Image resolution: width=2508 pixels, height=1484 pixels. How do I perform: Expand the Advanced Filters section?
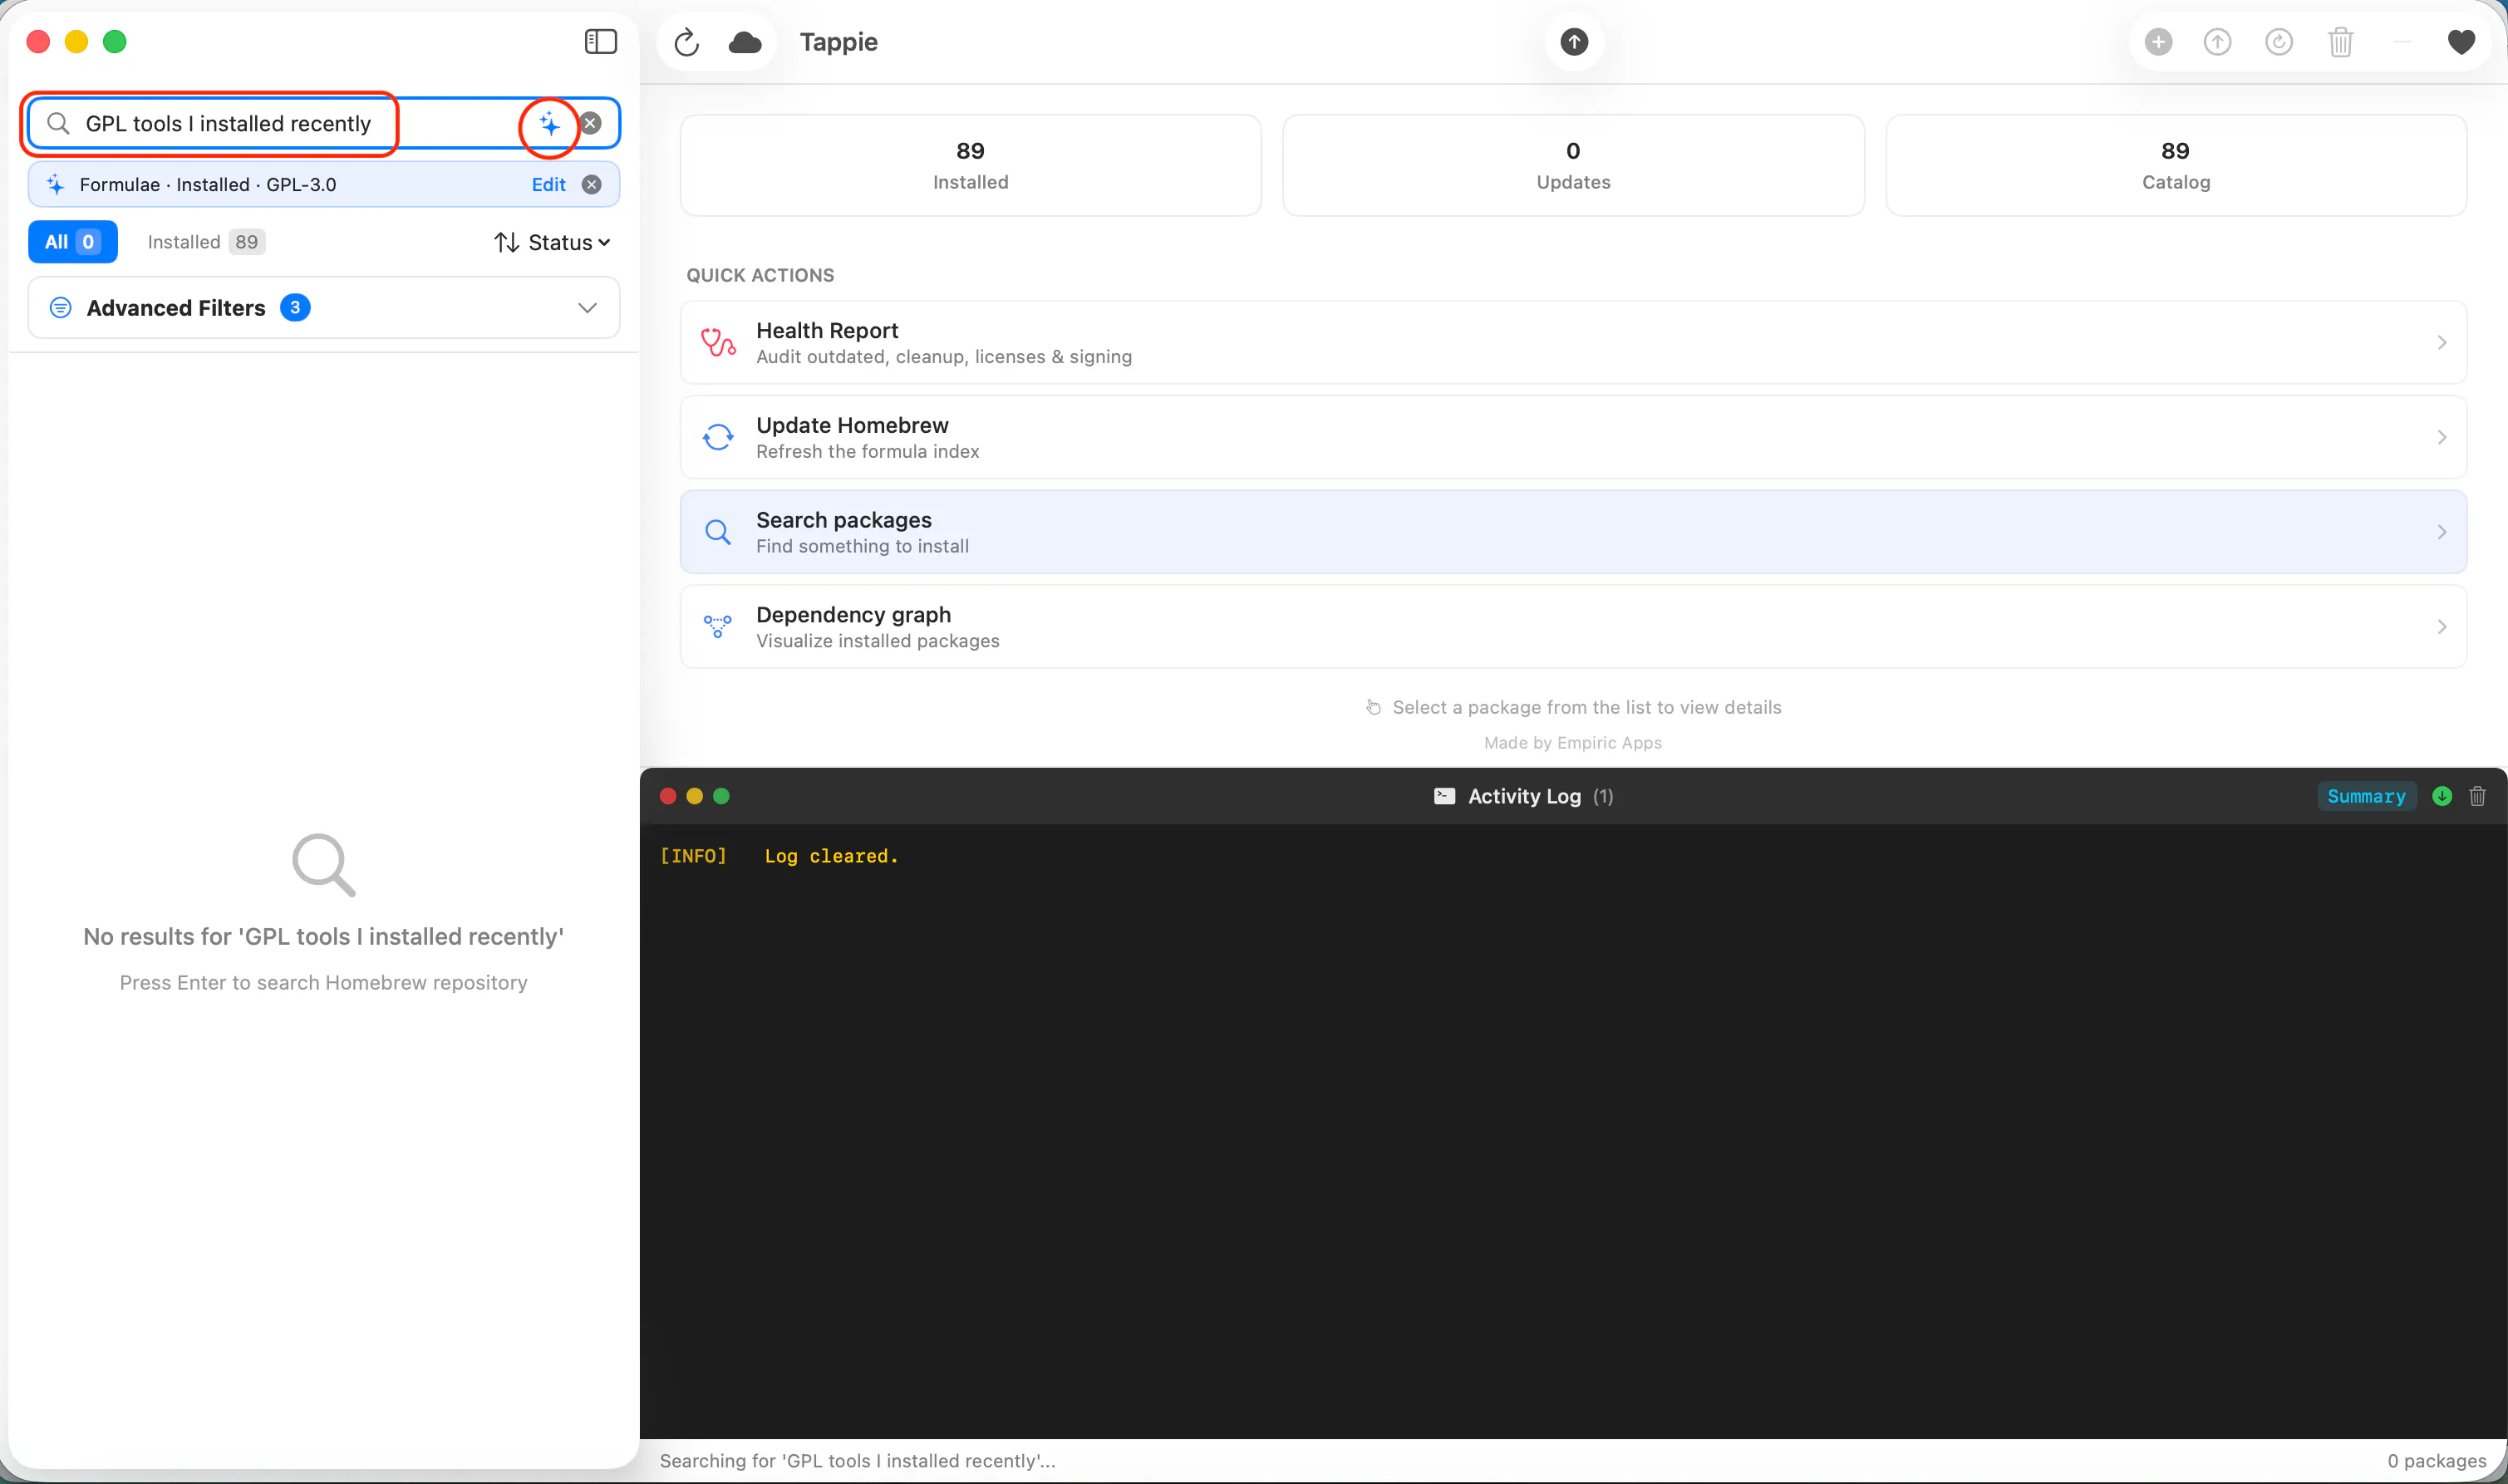pyautogui.click(x=324, y=308)
